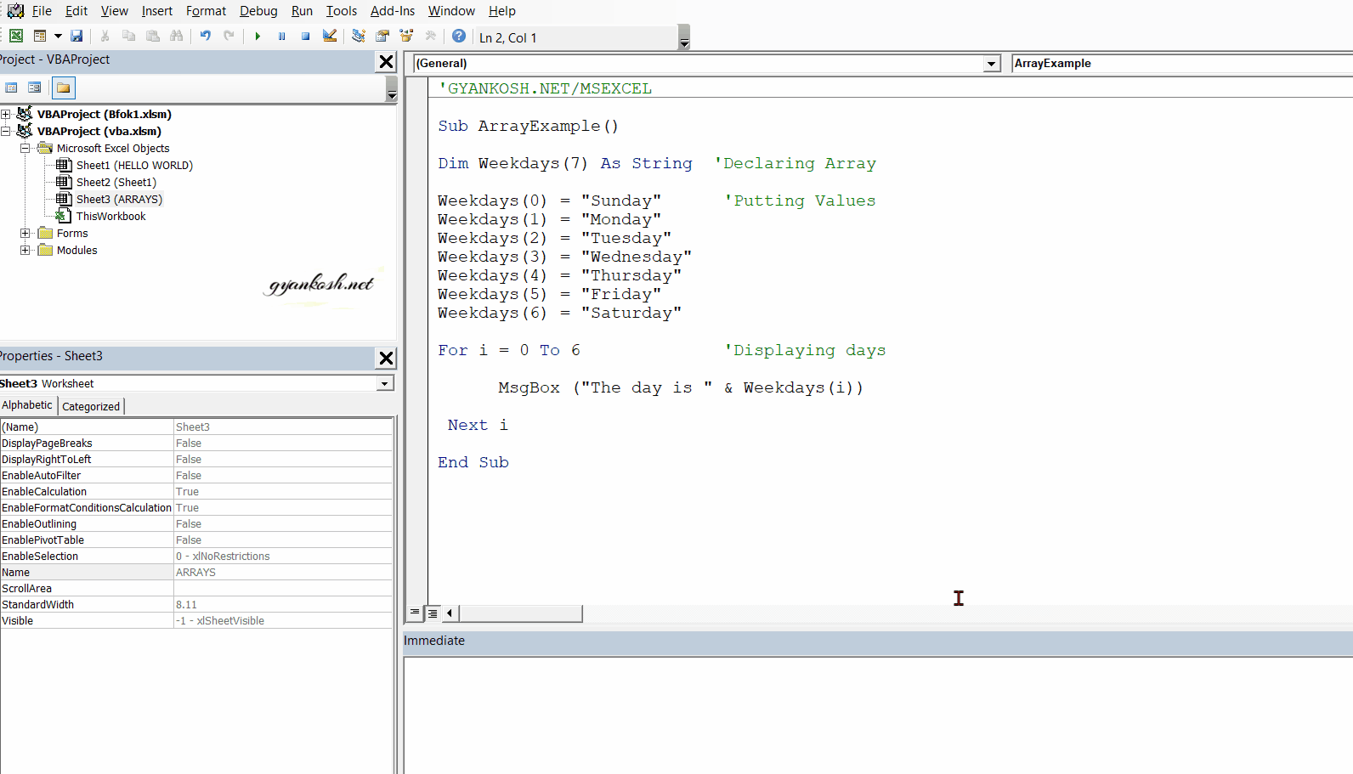1353x774 pixels.
Task: Click the Project panel toolbar overflow arrow
Action: (392, 88)
